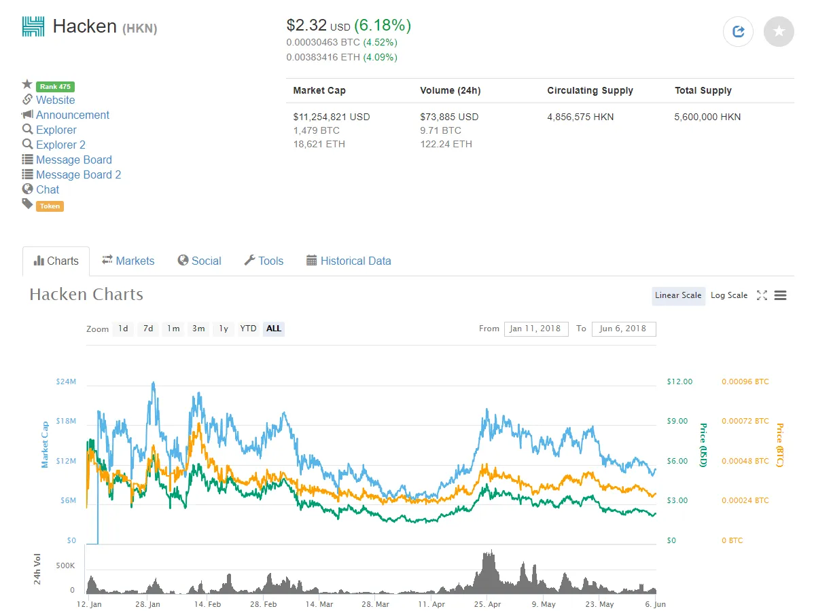
Task: Click the list icon beside Message Board
Action: pyautogui.click(x=27, y=160)
